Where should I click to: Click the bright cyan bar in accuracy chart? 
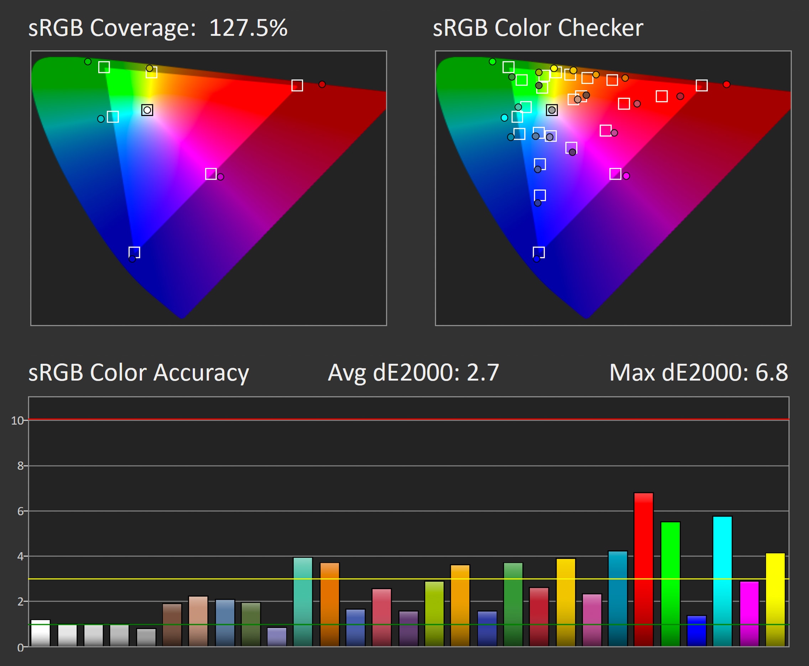coord(722,581)
